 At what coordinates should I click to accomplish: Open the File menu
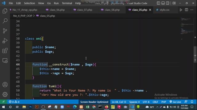click(x=11, y=3)
